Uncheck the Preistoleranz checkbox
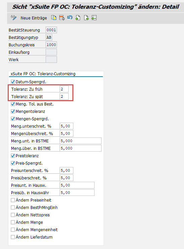The height and width of the screenshot is (249, 184). point(13,156)
